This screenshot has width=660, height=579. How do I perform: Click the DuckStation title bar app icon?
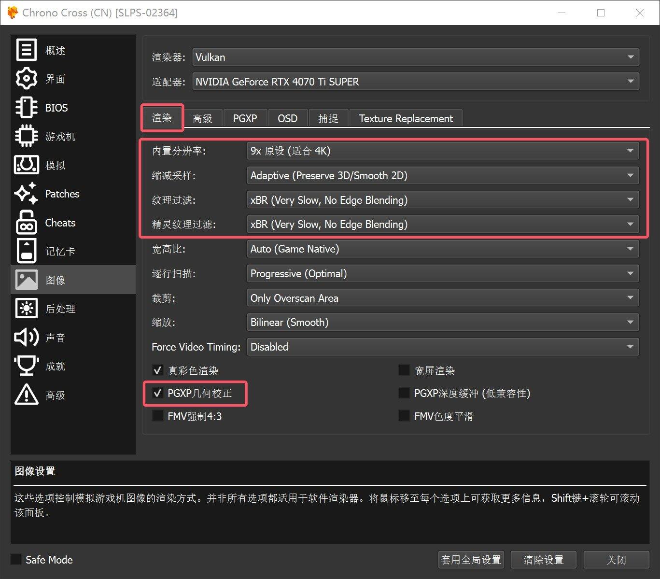[x=13, y=13]
